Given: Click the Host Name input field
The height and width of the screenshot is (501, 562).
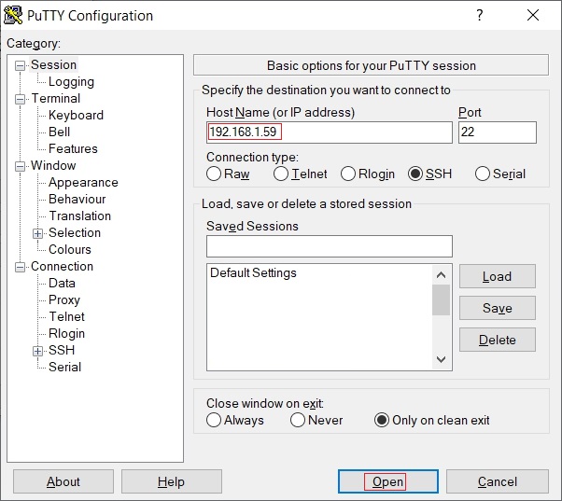Looking at the screenshot, I should pos(329,132).
